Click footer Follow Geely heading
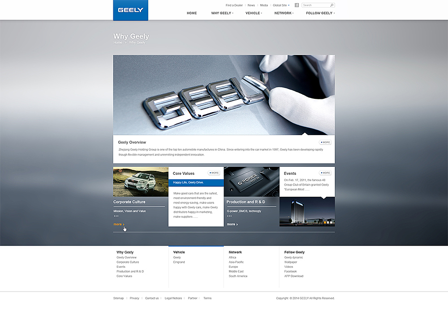 pyautogui.click(x=294, y=252)
